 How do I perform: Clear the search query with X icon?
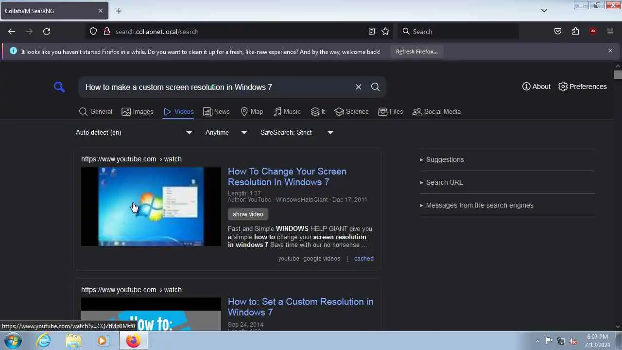coord(358,87)
